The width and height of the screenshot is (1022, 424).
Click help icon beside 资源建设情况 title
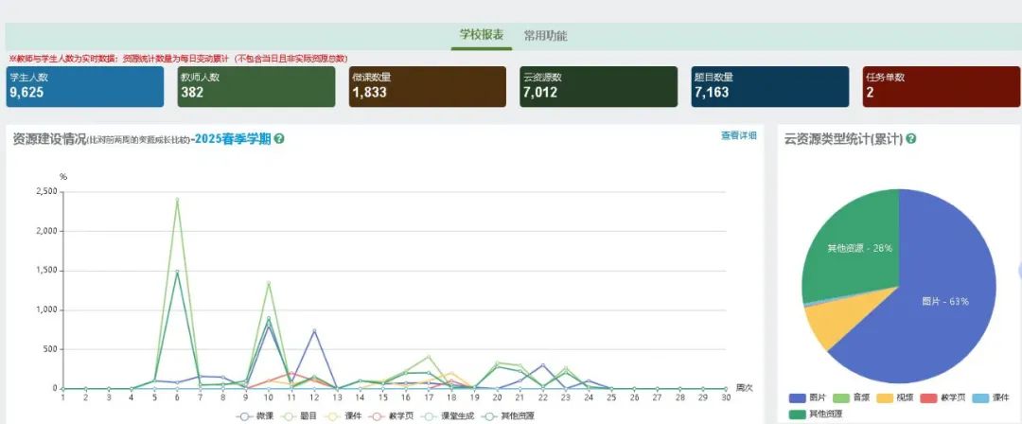(279, 139)
